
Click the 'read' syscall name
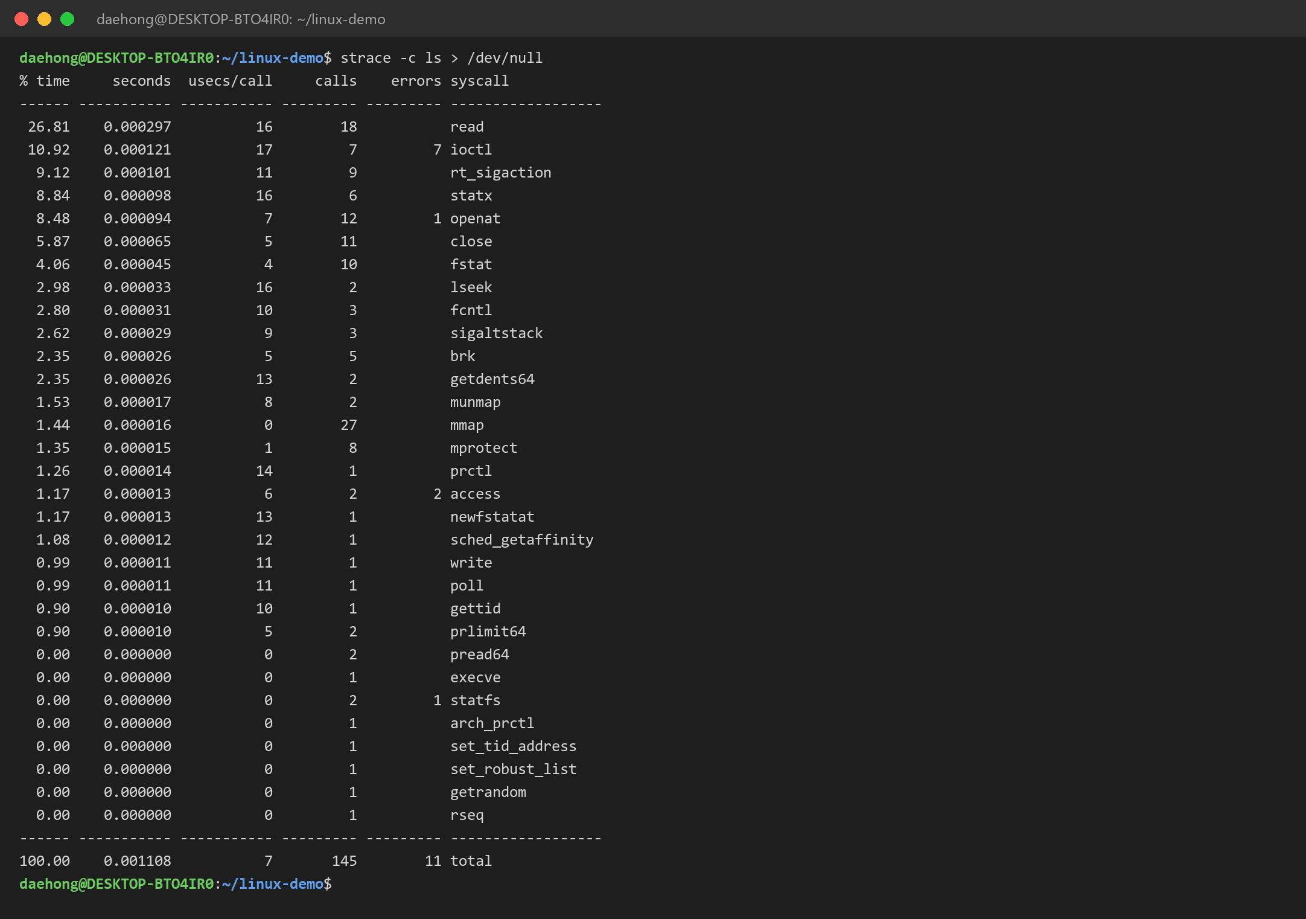467,127
